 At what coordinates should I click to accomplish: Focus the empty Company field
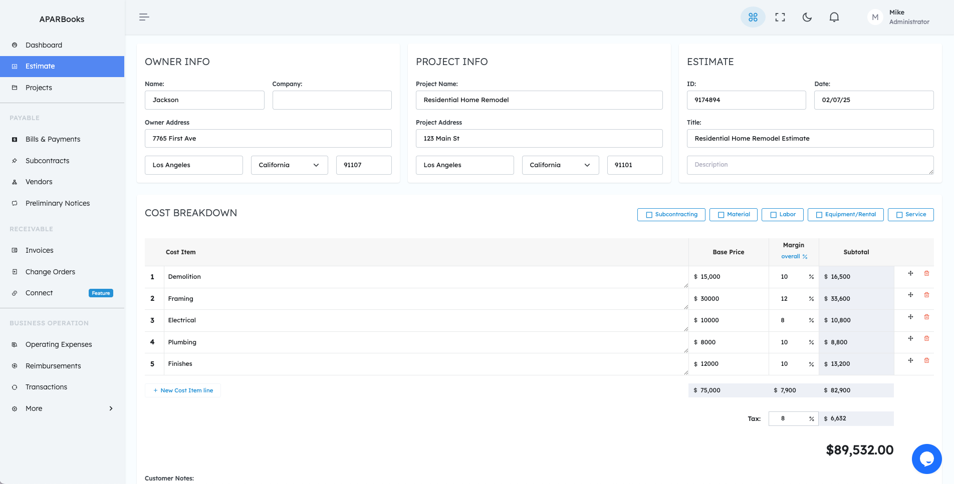[332, 100]
